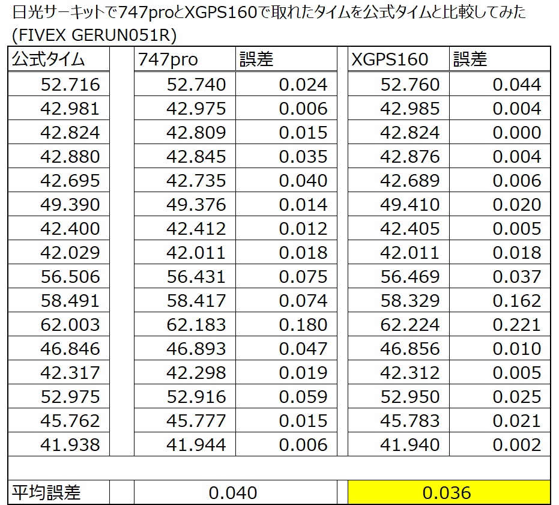Pick error value 0.075
This screenshot has width=559, height=505.
click(x=286, y=276)
